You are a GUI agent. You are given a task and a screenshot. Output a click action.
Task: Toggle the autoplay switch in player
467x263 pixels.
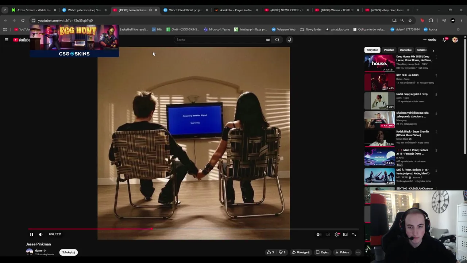318,235
